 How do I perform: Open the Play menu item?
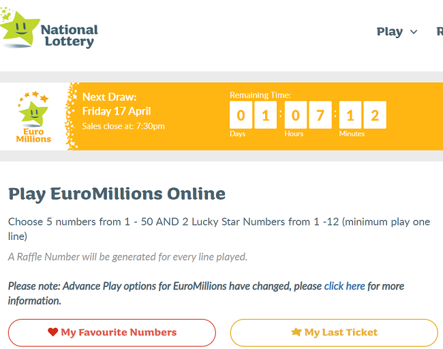click(x=390, y=31)
